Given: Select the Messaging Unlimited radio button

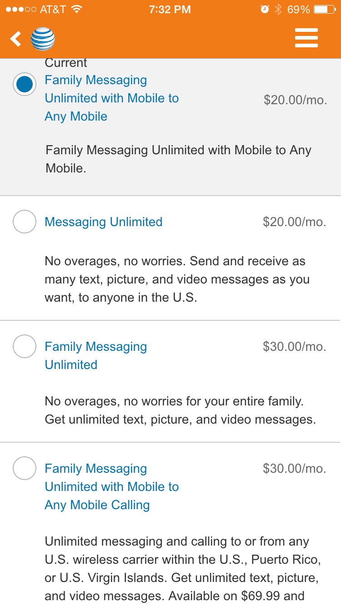Looking at the screenshot, I should point(24,222).
